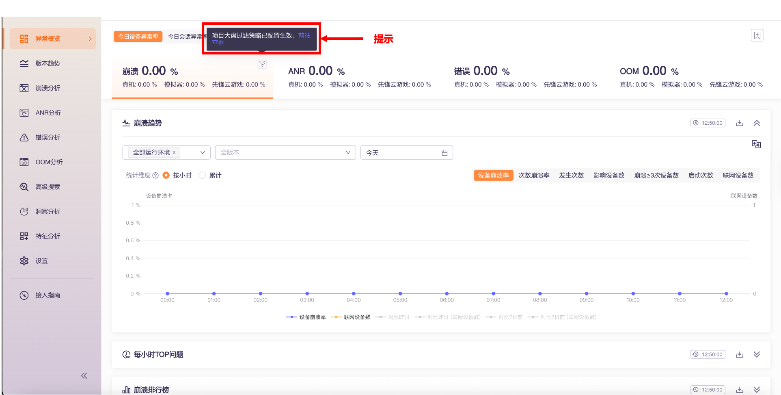Collapse the sidebar with double-chevron icon
Viewport: 781px width, 395px height.
pos(84,375)
